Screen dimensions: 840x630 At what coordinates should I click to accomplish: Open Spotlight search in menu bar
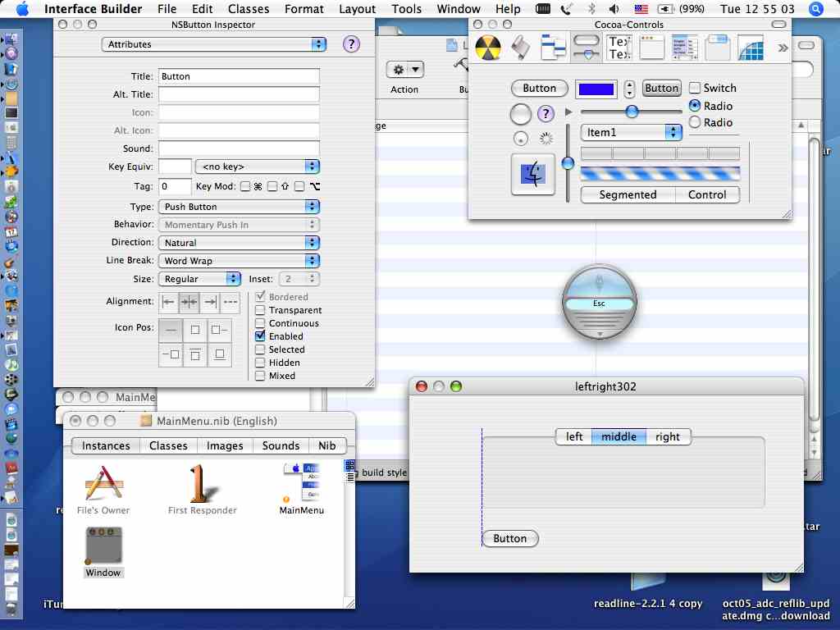coord(816,9)
